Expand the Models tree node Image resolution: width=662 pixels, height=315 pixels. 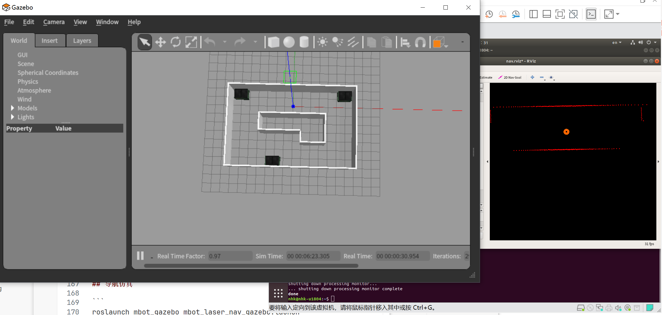(x=12, y=108)
